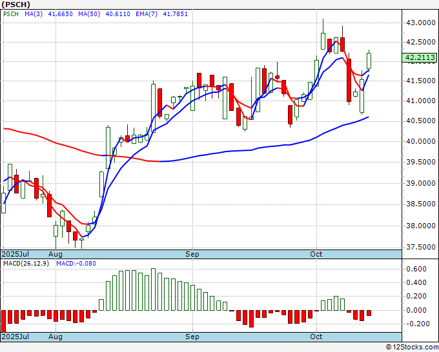Click the 2025Jul label on price chart axis

(x=15, y=254)
